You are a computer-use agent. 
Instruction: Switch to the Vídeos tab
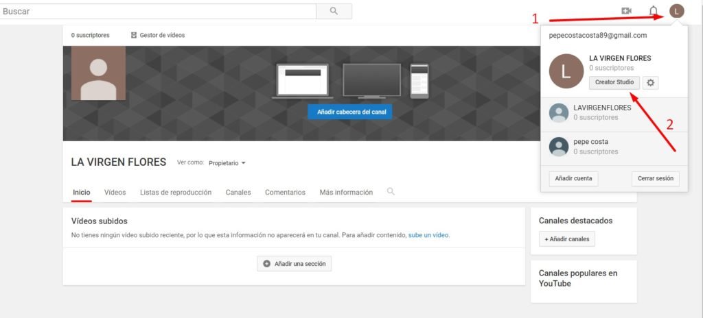(x=115, y=192)
